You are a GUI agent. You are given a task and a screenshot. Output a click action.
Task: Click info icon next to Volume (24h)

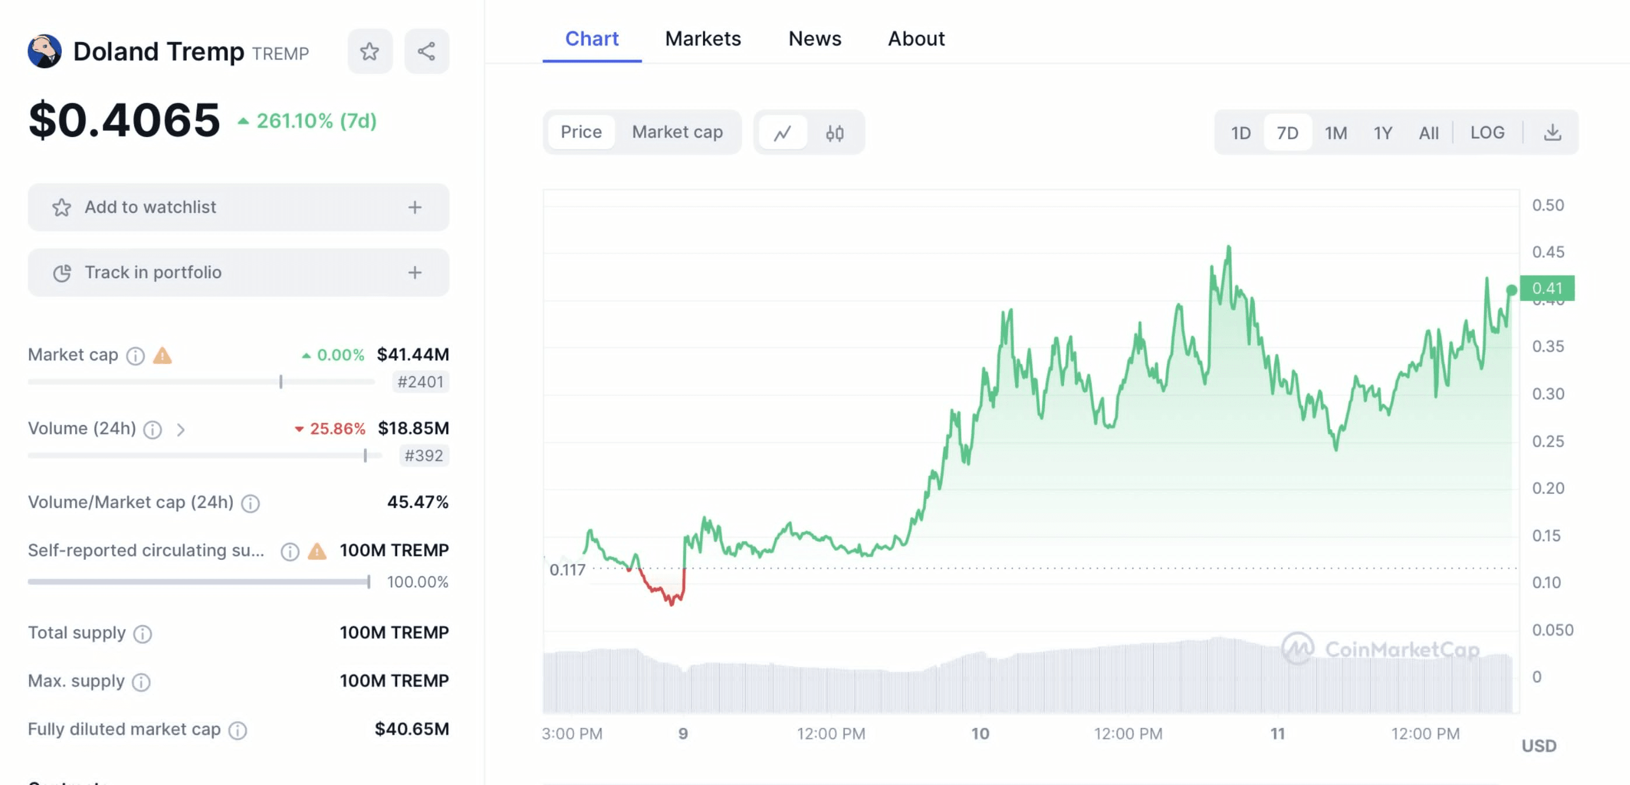[x=152, y=430]
